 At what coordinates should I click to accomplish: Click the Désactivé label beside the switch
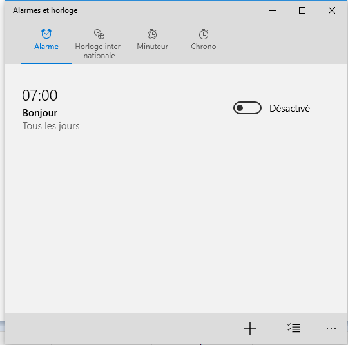click(289, 109)
